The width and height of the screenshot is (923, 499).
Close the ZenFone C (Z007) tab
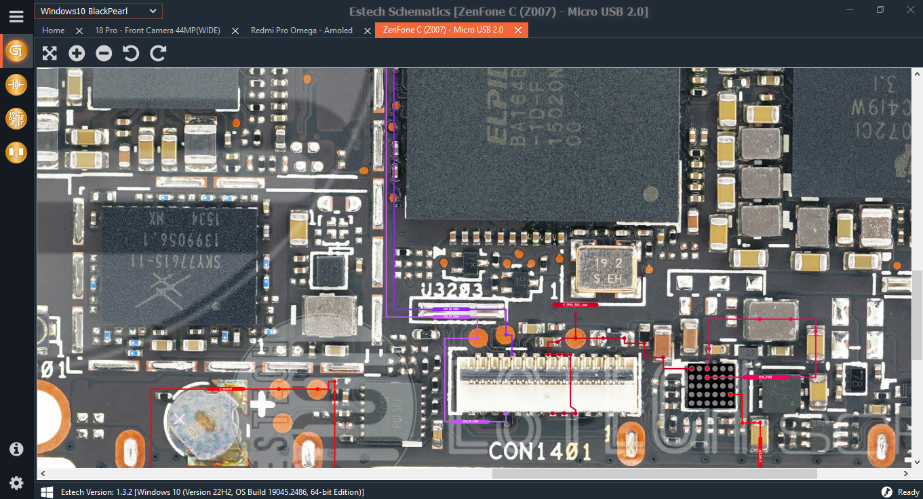[518, 31]
